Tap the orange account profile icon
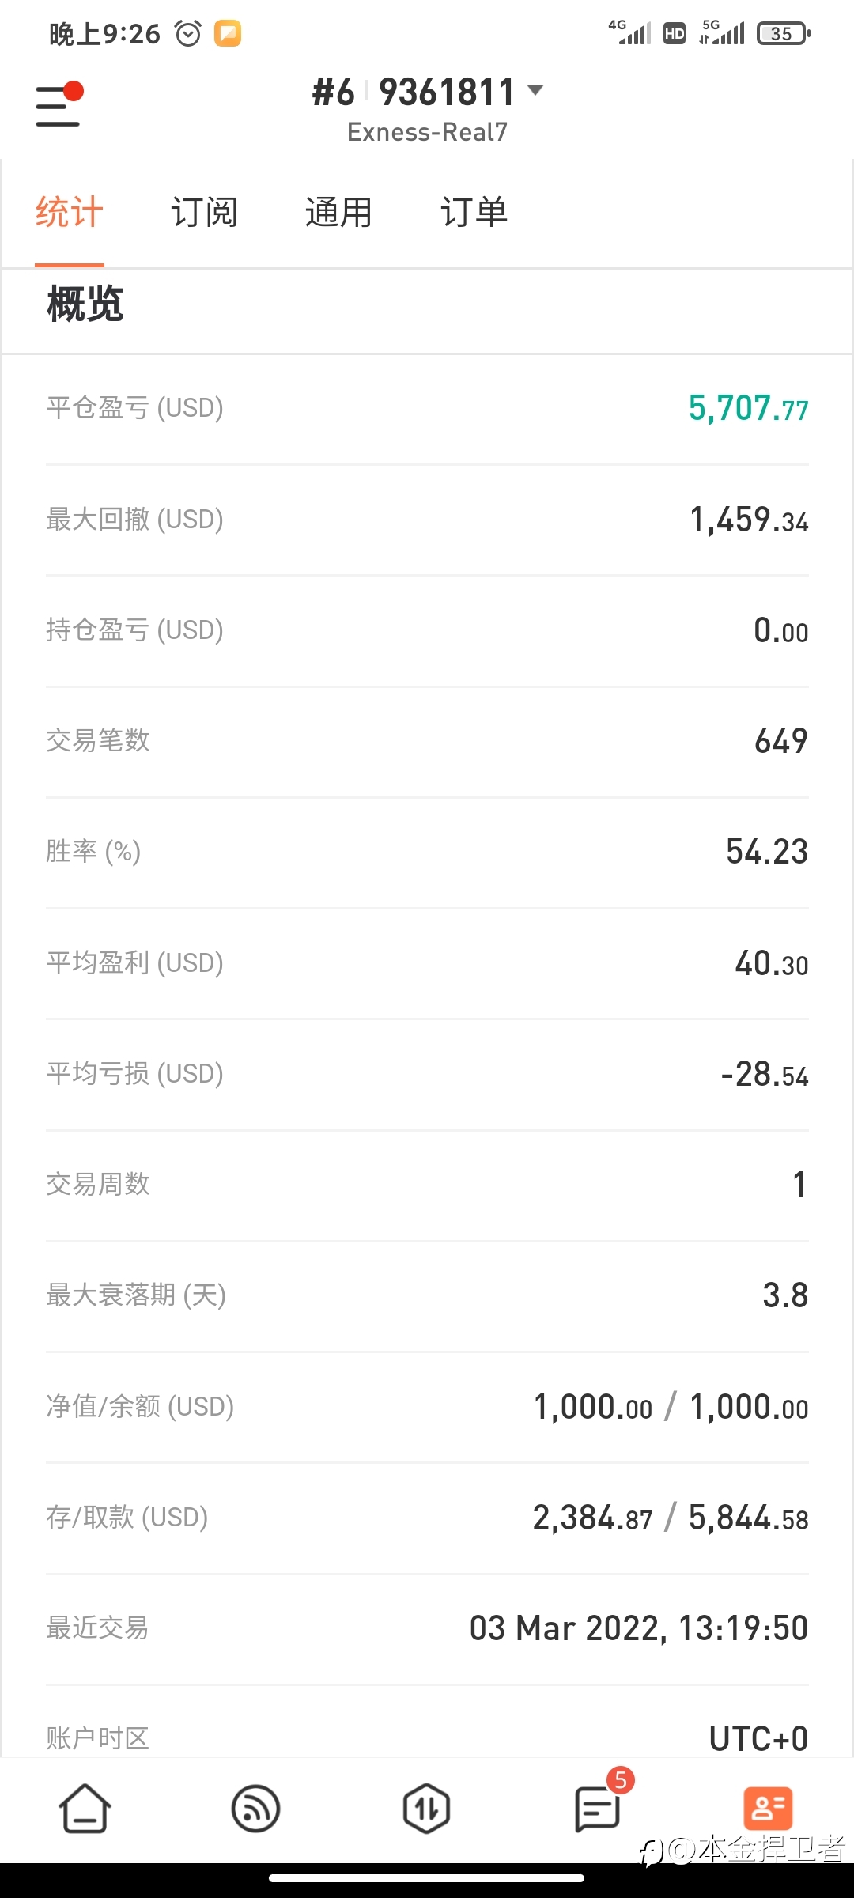This screenshot has height=1898, width=854. pos(768,1808)
